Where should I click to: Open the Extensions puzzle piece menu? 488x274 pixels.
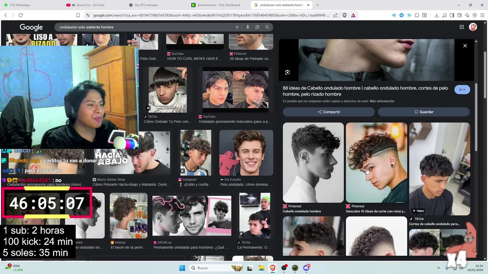point(417,15)
